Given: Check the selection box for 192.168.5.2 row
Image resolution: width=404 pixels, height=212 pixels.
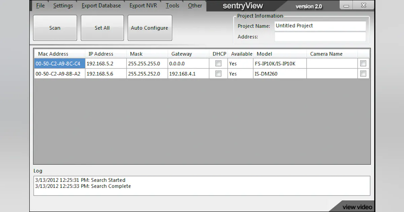Looking at the screenshot, I should pos(363,63).
